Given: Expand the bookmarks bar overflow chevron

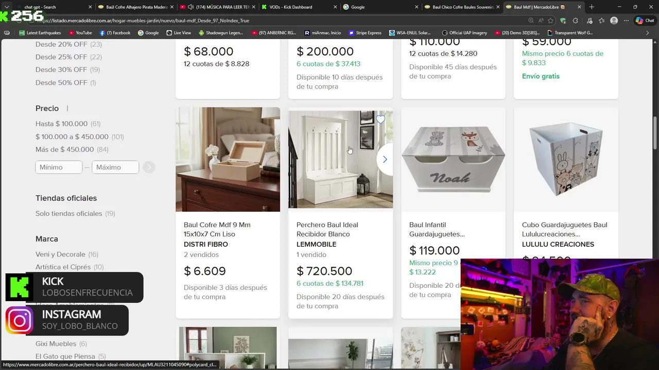Looking at the screenshot, I should pos(648,33).
